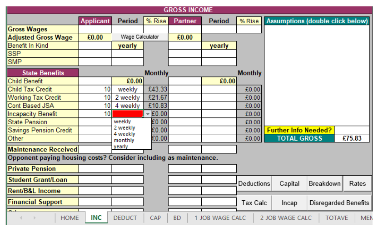Open the Tax Calc button
Image resolution: width=378 pixels, height=233 pixels.
click(x=254, y=203)
